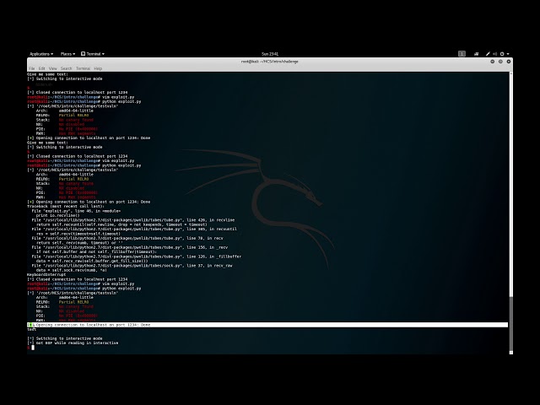Image resolution: width=540 pixels, height=405 pixels.
Task: Open the Terminal app menu in top panel
Action: pos(93,54)
